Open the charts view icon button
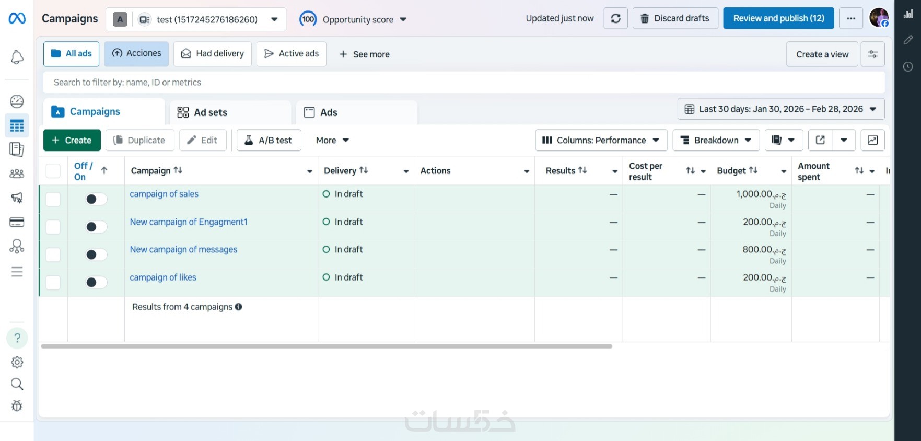921x441 pixels. click(x=872, y=140)
